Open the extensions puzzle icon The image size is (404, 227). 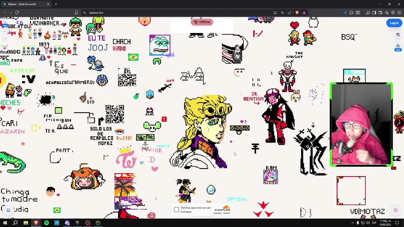pos(351,13)
